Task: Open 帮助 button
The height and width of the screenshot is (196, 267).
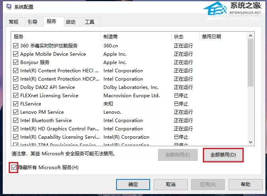Action: point(246,185)
